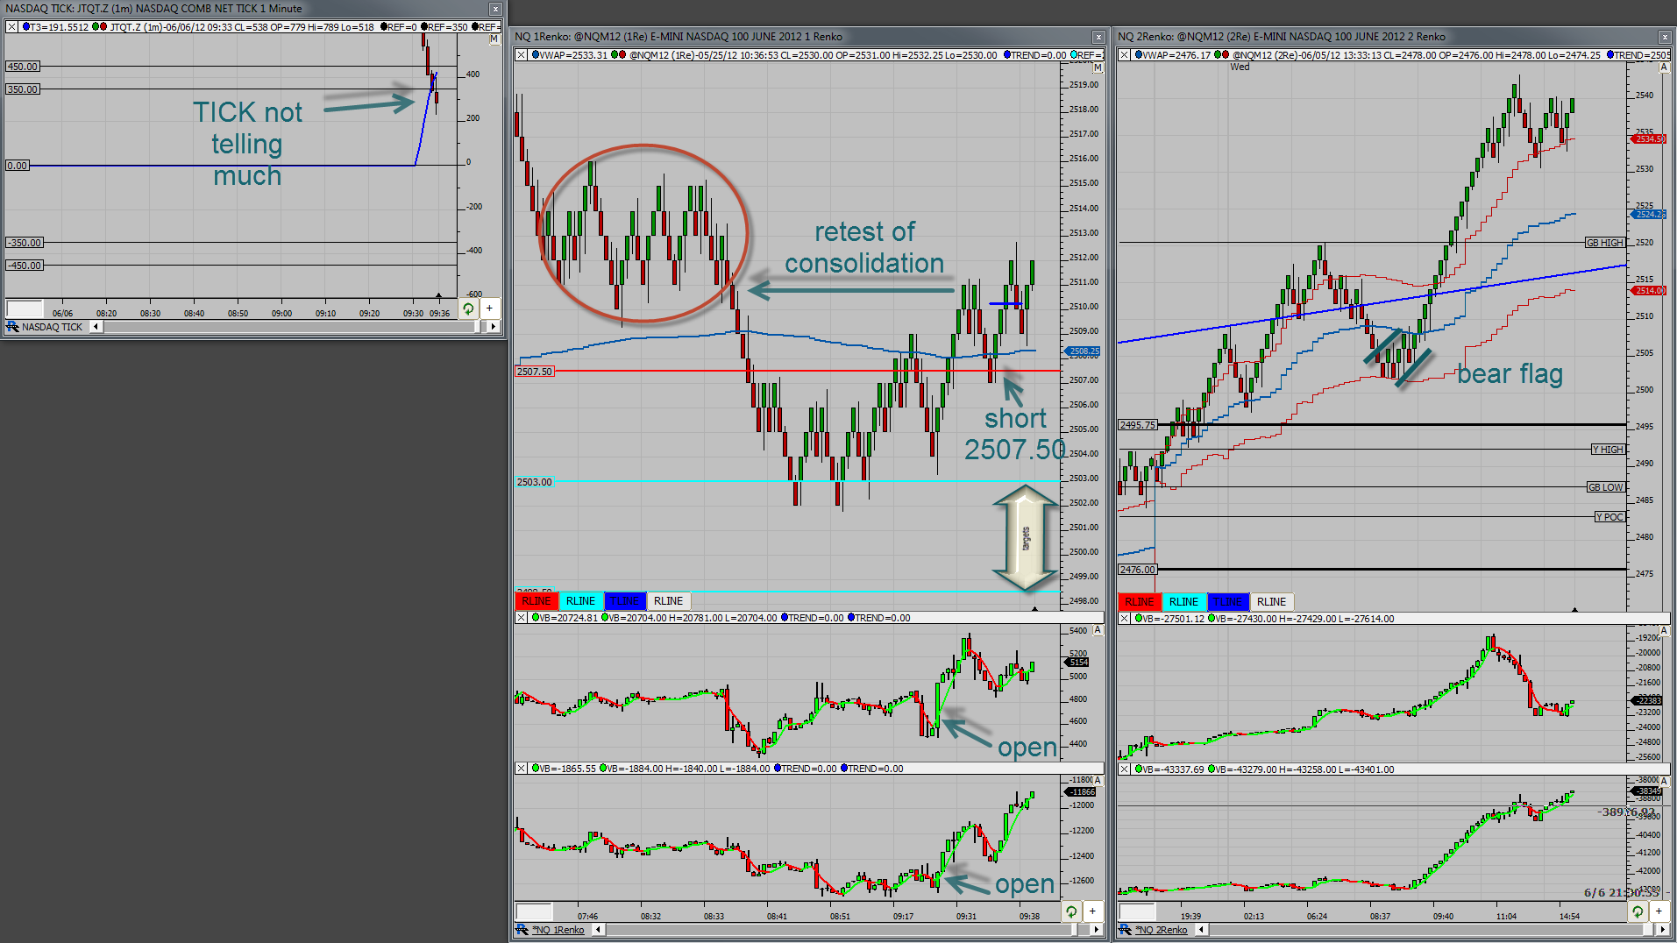1677x943 pixels.
Task: Click the R logo icon beside NASDAQ TICK tab
Action: point(12,327)
